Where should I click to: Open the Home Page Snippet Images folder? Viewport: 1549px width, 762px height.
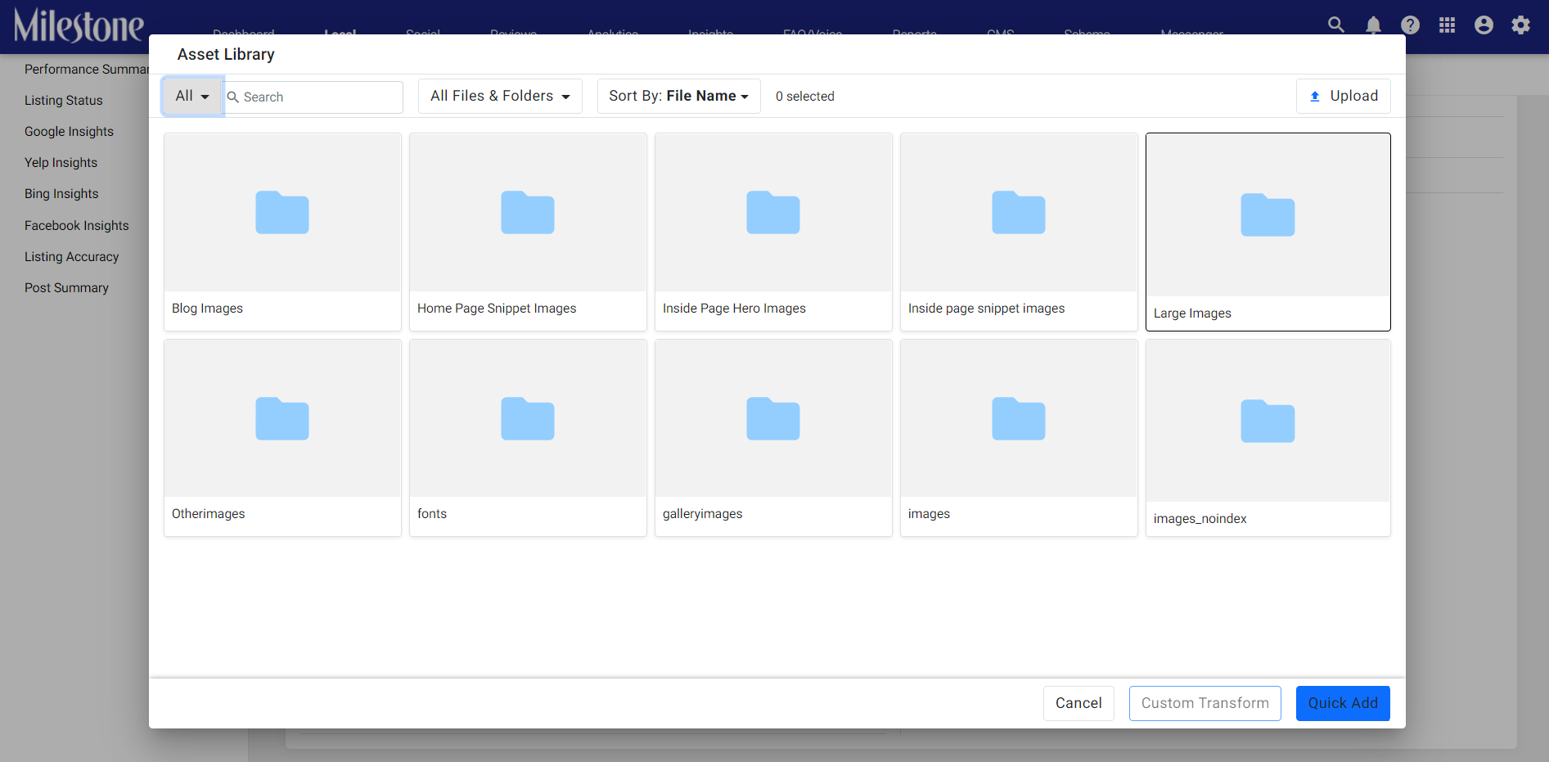coord(528,232)
